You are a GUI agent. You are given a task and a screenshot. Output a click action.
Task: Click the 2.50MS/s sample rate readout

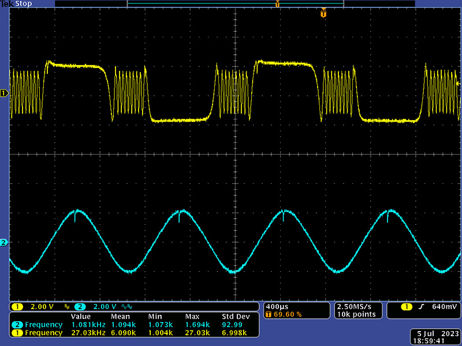coord(354,307)
